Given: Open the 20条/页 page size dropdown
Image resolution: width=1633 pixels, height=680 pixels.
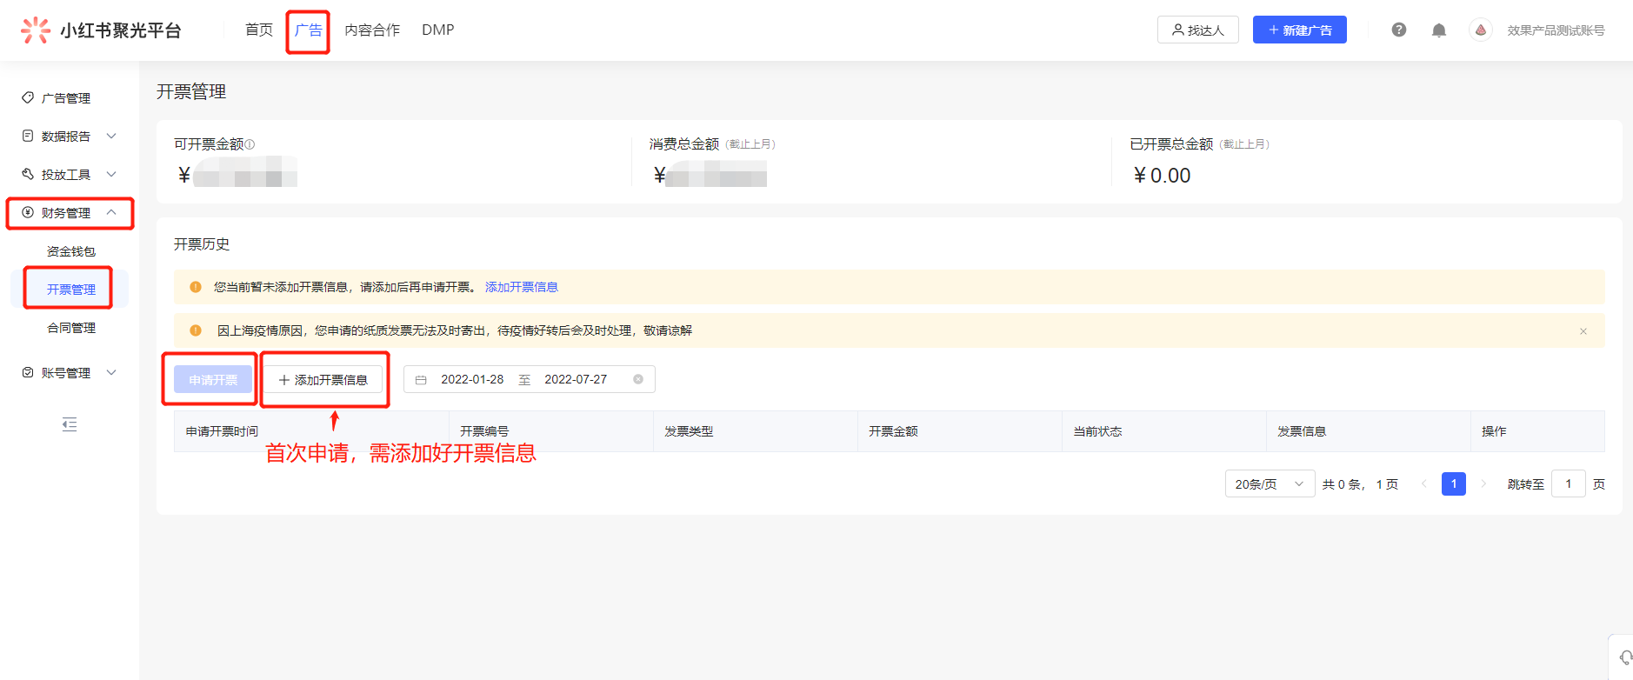Looking at the screenshot, I should pyautogui.click(x=1269, y=484).
